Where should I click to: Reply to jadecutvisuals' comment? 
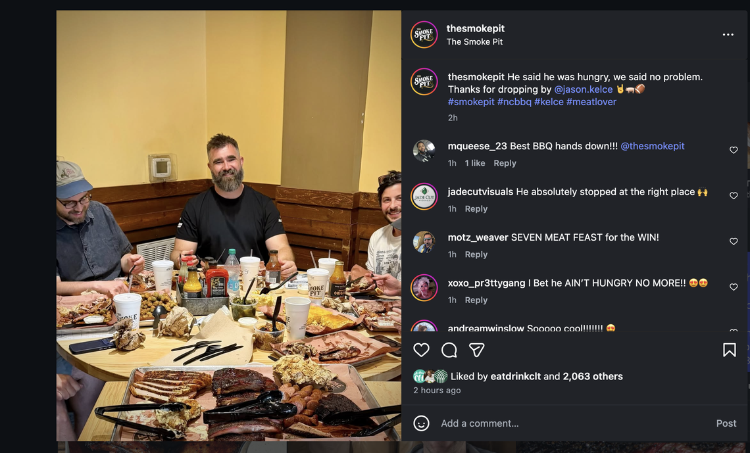(x=476, y=208)
